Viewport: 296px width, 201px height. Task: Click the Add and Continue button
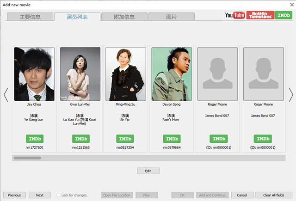tap(212, 195)
